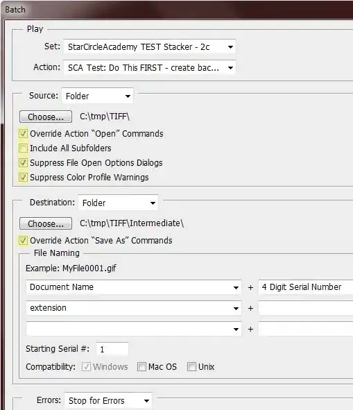The image size is (353, 410).
Task: Enable Unix compatibility checkbox
Action: 191,366
